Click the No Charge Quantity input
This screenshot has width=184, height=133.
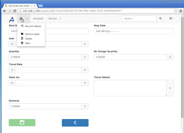pyautogui.click(x=130, y=57)
